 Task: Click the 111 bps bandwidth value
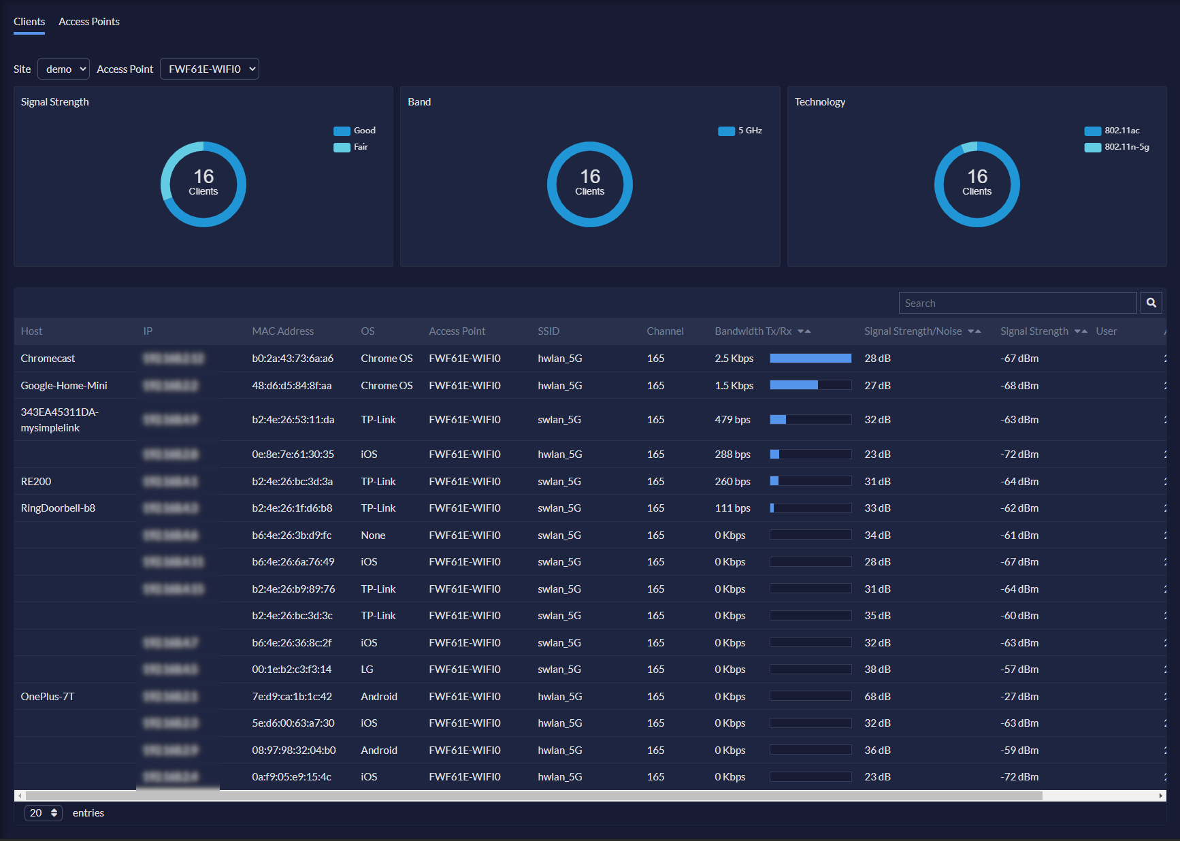click(733, 508)
